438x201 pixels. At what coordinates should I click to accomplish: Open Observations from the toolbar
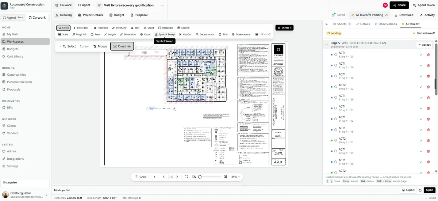(x=241, y=34)
